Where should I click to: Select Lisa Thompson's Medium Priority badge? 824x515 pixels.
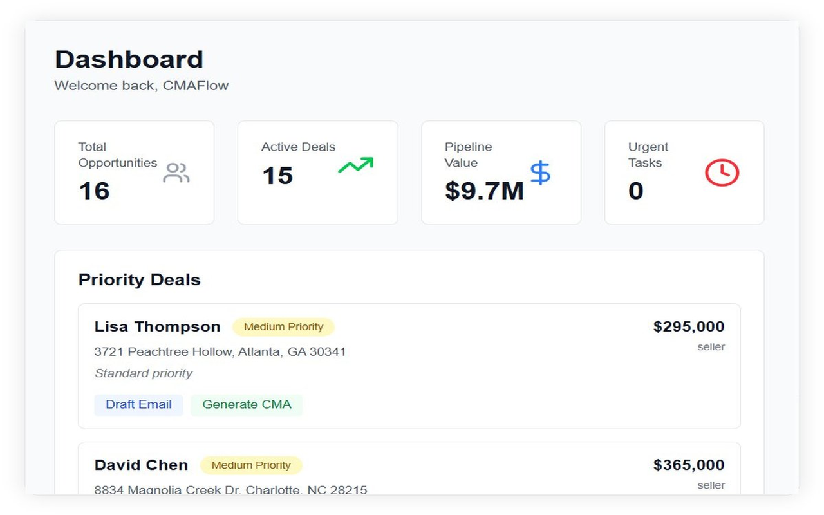coord(283,327)
